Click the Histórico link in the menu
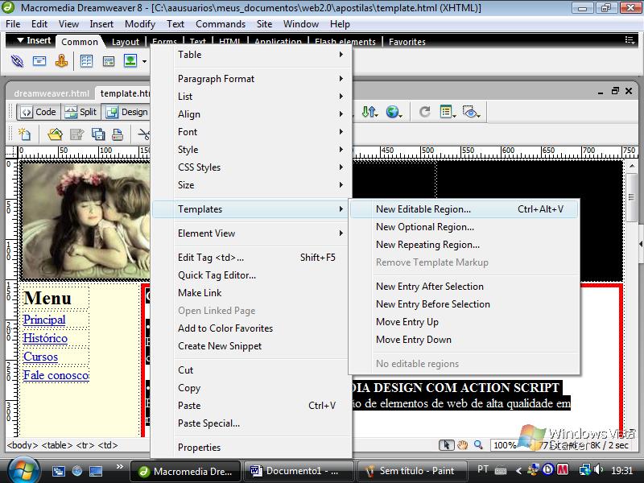Image resolution: width=644 pixels, height=483 pixels. point(45,338)
